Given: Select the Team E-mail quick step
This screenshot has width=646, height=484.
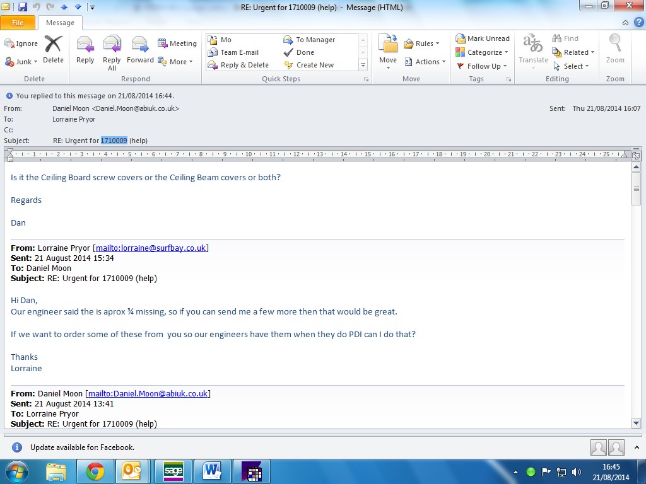Looking at the screenshot, I should 239,52.
